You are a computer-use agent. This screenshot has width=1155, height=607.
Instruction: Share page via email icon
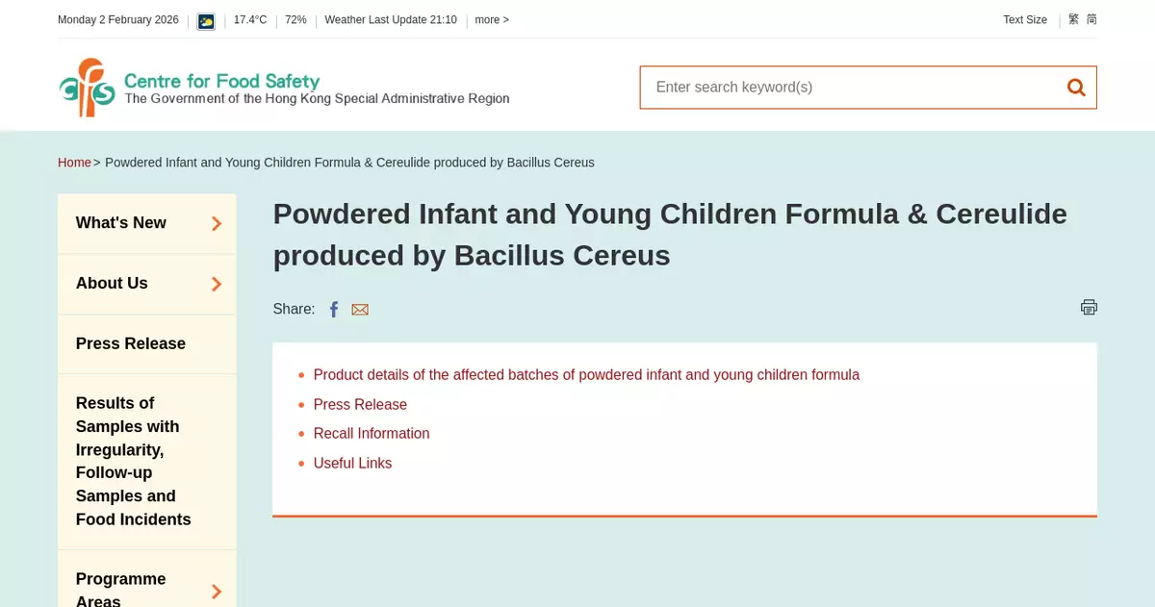360,309
